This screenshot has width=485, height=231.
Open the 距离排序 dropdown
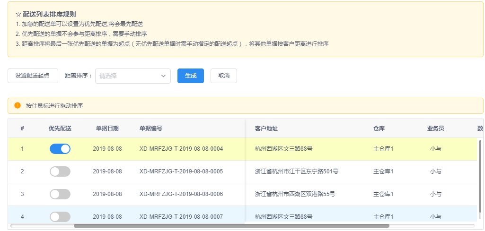(x=132, y=76)
